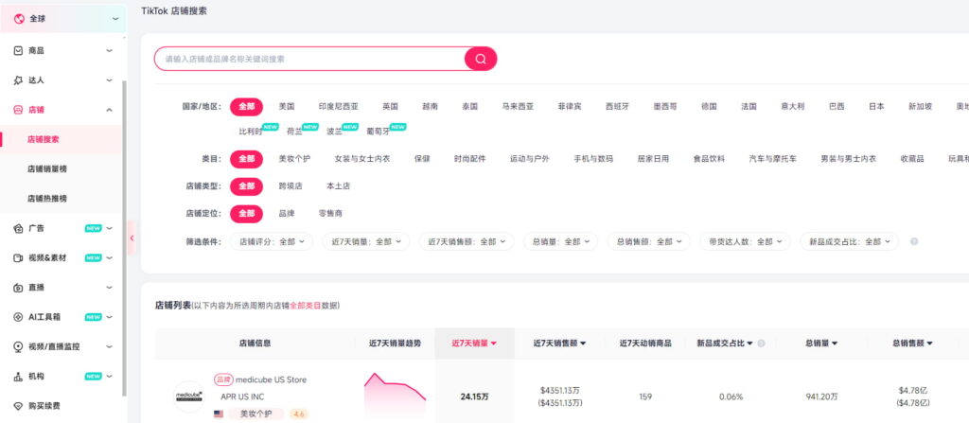Click the 美妆个护 tag under medicube store
969x423 pixels.
click(255, 414)
